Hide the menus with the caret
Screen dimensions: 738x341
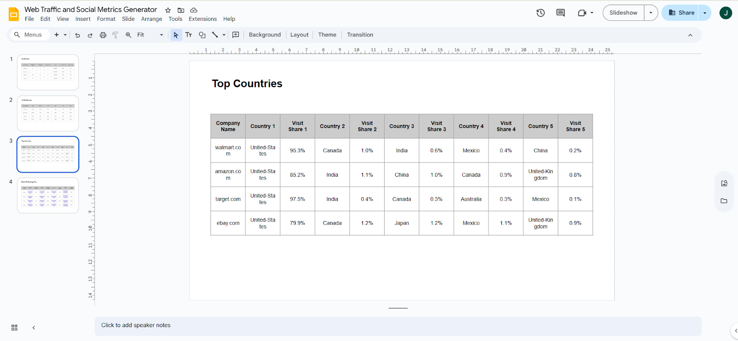click(x=690, y=35)
